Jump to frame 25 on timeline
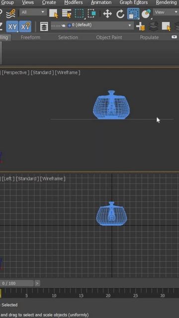 [135, 296]
